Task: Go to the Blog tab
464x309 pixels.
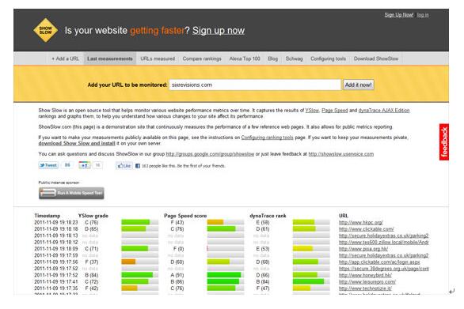Action: [273, 58]
